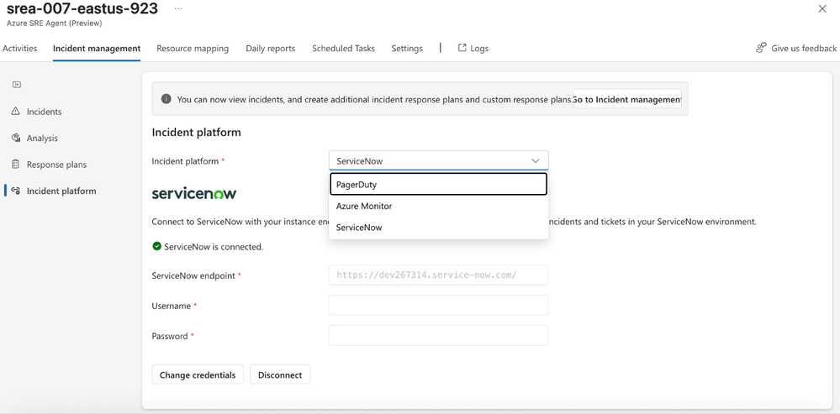Open the Daily reports tab
Viewport: 840px width, 414px height.
tap(271, 48)
